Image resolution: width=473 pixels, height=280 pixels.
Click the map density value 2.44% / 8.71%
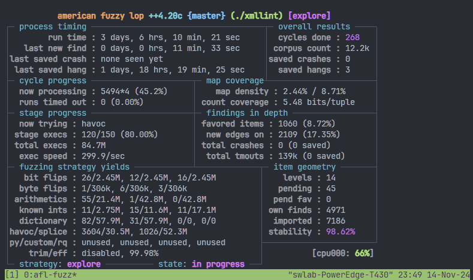[314, 91]
